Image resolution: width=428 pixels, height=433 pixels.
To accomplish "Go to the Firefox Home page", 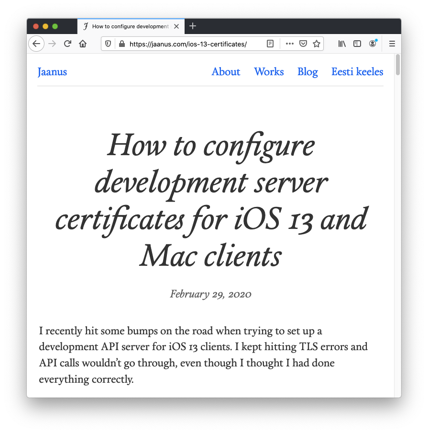I will (x=83, y=44).
